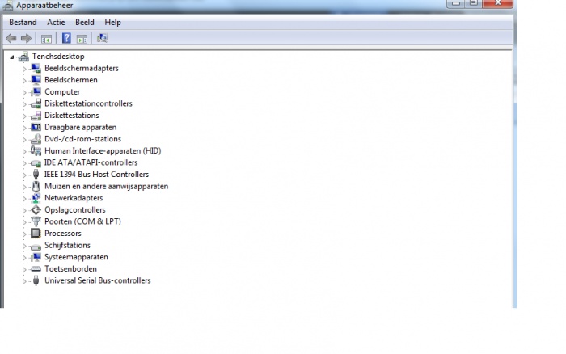Viewport: 566px width, 354px height.
Task: Open the Bestand menu
Action: pyautogui.click(x=23, y=23)
